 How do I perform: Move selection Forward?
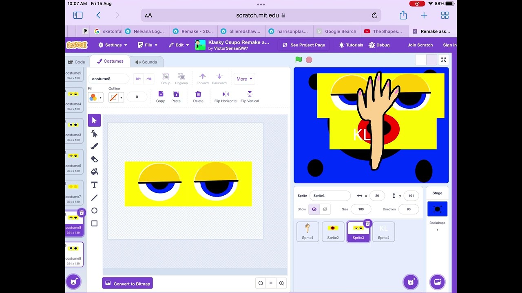(x=203, y=79)
